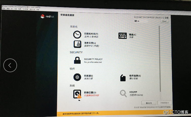This screenshot has width=191, height=117.
Task: Open software selection package icon
Action: coord(123,78)
